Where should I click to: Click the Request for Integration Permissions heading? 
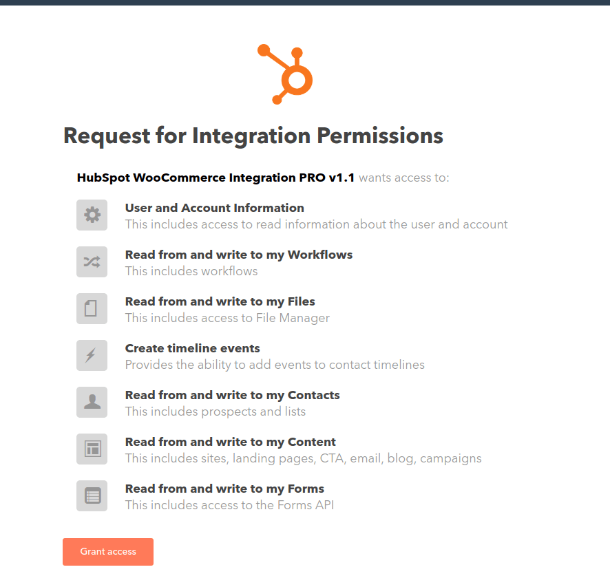pyautogui.click(x=253, y=136)
